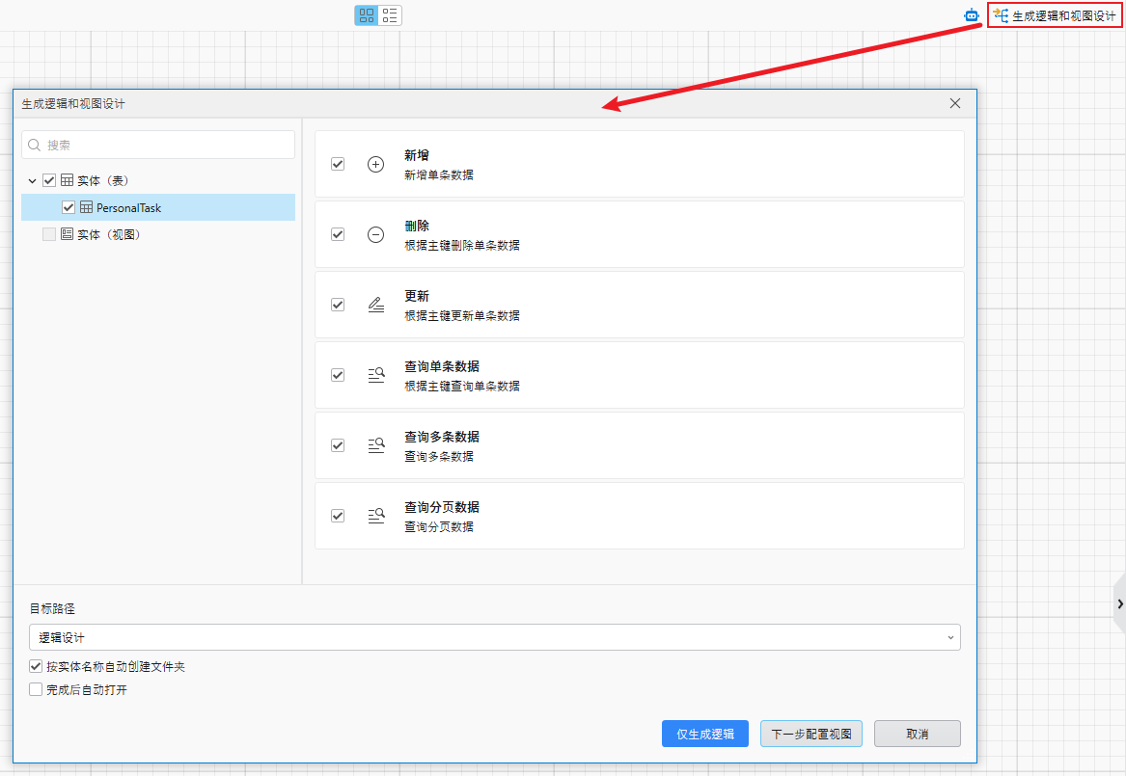The image size is (1126, 776).
Task: Open the AI robot assistant icon
Action: click(x=970, y=15)
